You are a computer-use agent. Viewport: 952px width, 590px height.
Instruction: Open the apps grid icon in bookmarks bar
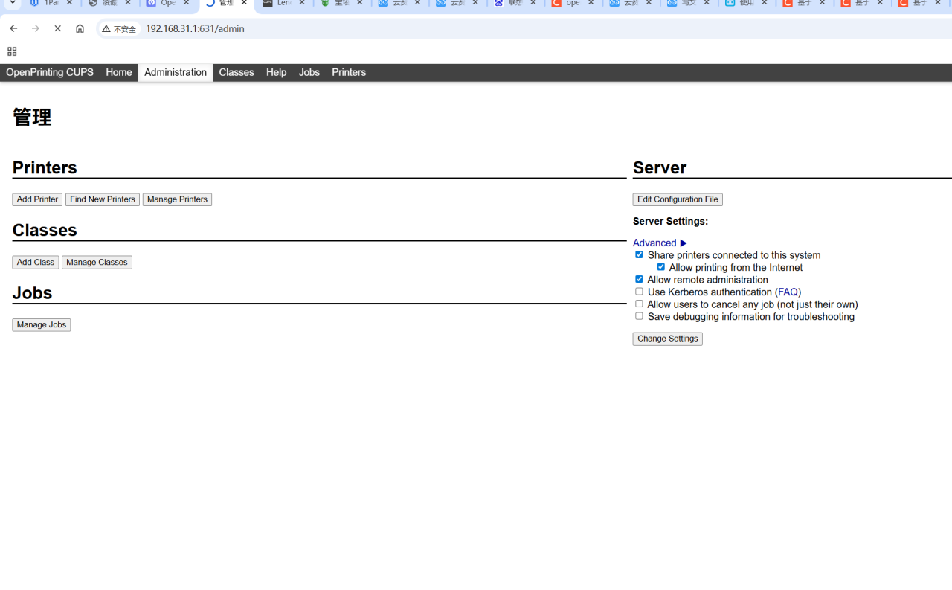pos(12,51)
